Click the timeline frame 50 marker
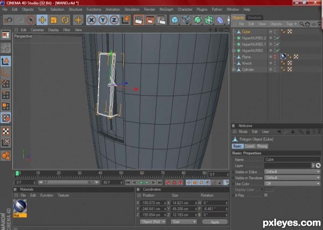Image resolution: width=323 pixels, height=230 pixels. pyautogui.click(x=121, y=174)
